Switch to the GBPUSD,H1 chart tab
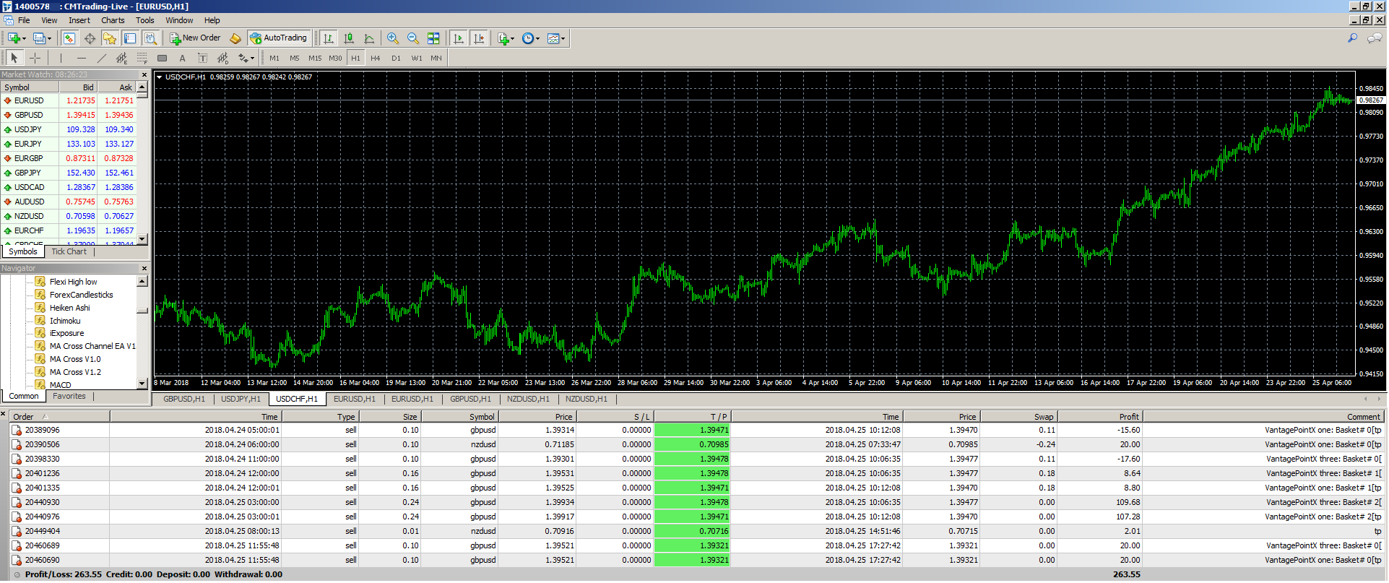The width and height of the screenshot is (1389, 583). coord(183,399)
